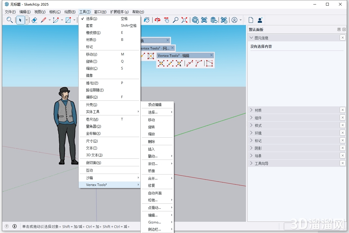Open the 扩展程序 menu

click(x=119, y=12)
